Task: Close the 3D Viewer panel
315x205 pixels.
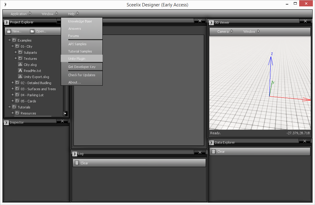Action: coord(305,21)
